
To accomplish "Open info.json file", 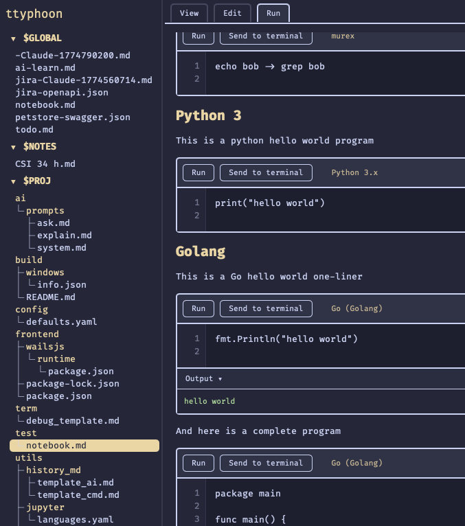I will [x=62, y=285].
